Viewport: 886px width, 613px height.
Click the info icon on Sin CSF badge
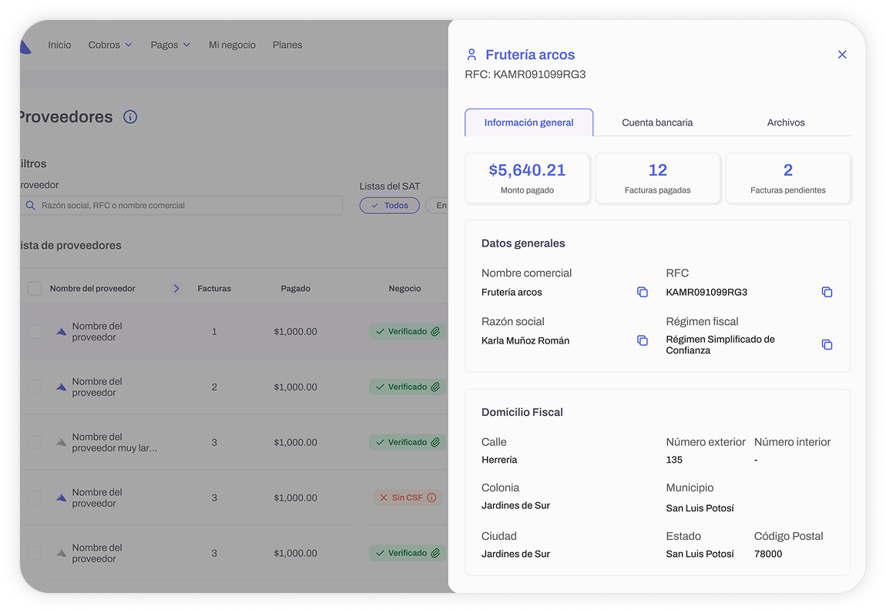tap(431, 497)
